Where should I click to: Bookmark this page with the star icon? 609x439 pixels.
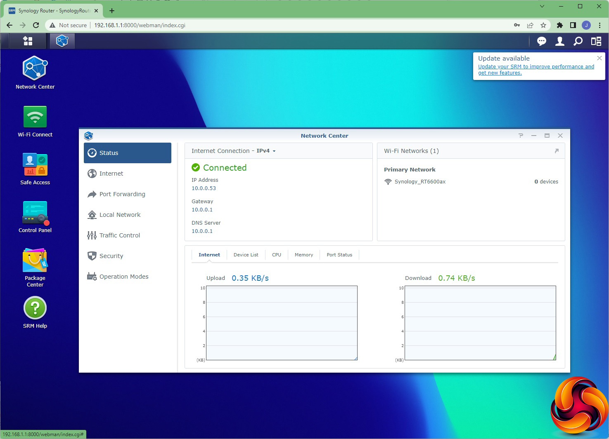click(543, 25)
